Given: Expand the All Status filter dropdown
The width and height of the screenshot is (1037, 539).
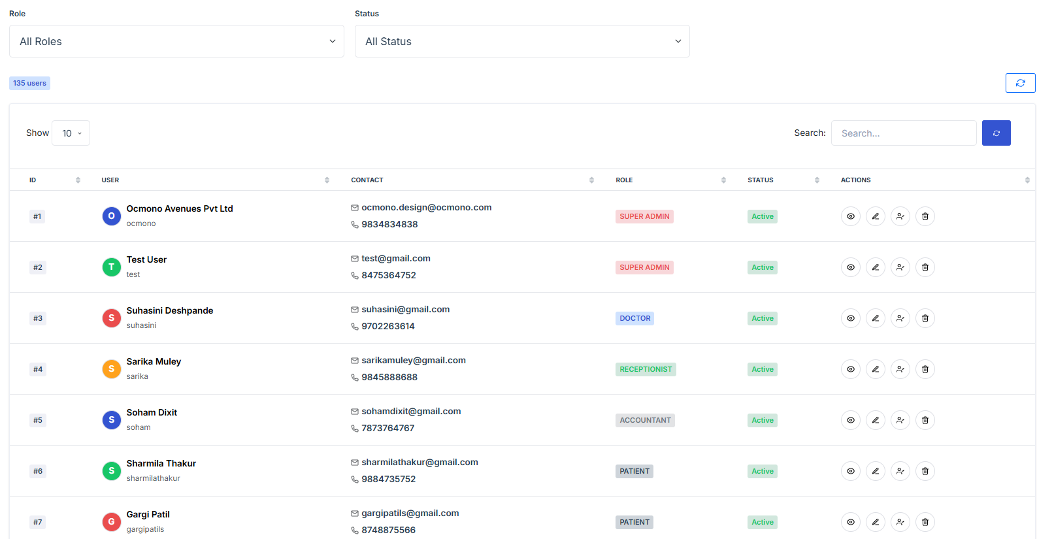Looking at the screenshot, I should (x=521, y=41).
